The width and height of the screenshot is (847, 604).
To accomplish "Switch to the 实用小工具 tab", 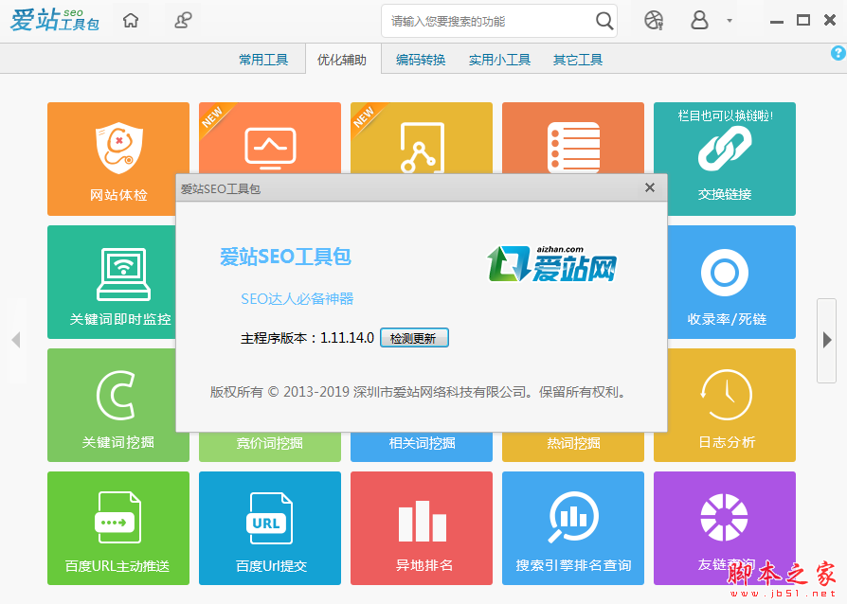I will click(499, 60).
